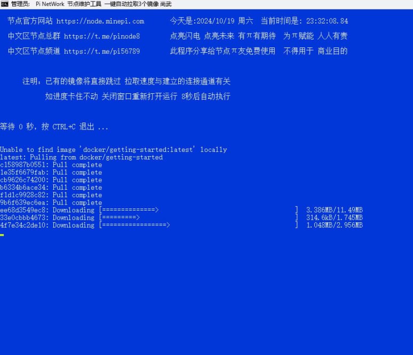Viewport: 413px width, 355px height.
Task: Click the 3.386MB/11.49MB download size
Action: [x=334, y=210]
